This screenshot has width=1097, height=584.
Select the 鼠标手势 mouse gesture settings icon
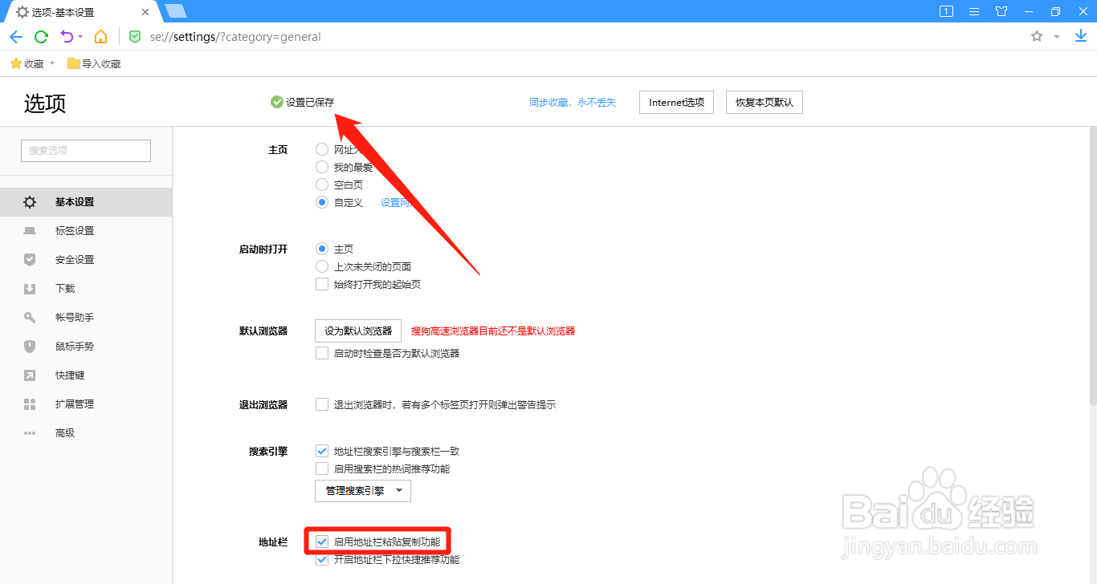[29, 346]
